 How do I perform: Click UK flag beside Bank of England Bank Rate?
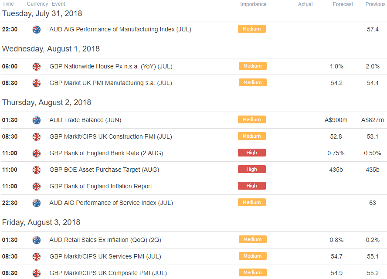(37, 153)
